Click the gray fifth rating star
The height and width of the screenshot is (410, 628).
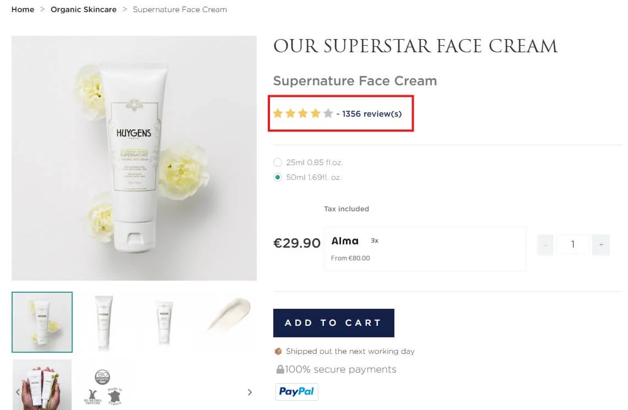click(327, 113)
